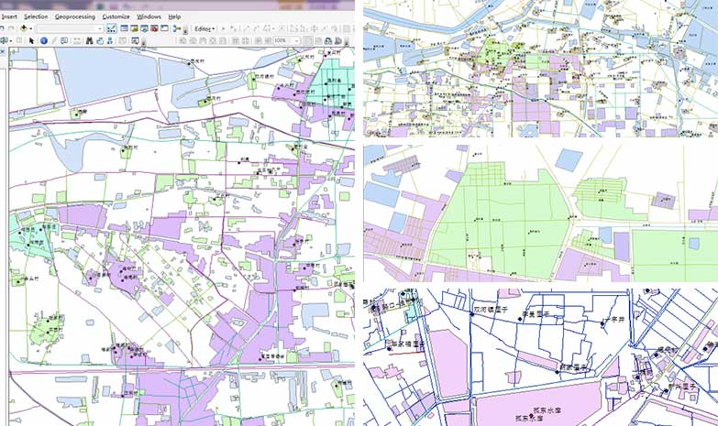718x426 pixels.
Task: Expand the Add Data dropdown arrow
Action: (x=29, y=28)
